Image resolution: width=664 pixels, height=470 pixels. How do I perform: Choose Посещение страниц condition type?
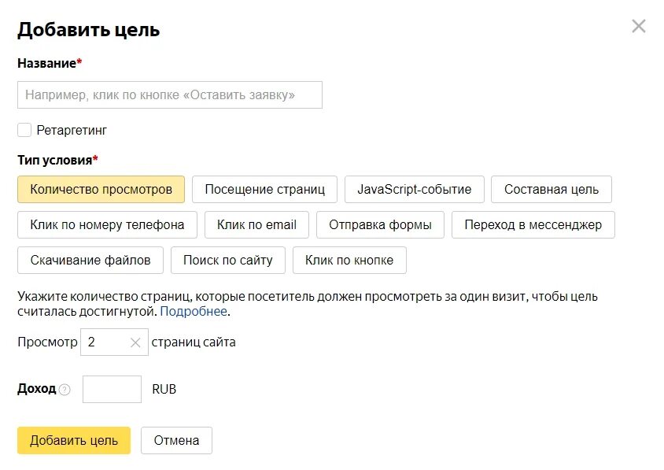pos(264,190)
